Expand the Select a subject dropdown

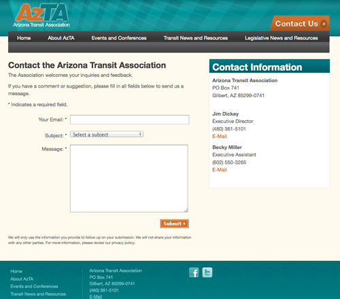[x=107, y=135]
